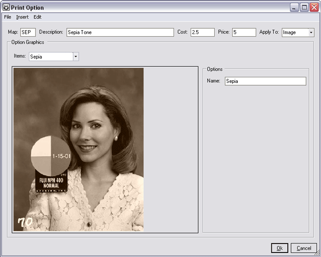Click the Print Option title bar icon
Viewport: 321px width, 257px height.
pos(6,8)
